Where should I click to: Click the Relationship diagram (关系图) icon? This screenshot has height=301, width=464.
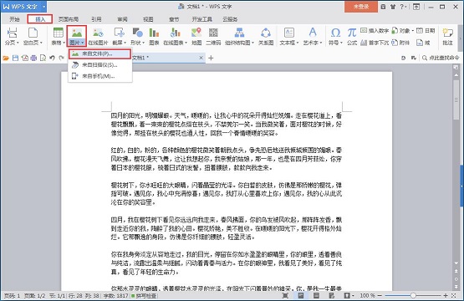click(266, 37)
